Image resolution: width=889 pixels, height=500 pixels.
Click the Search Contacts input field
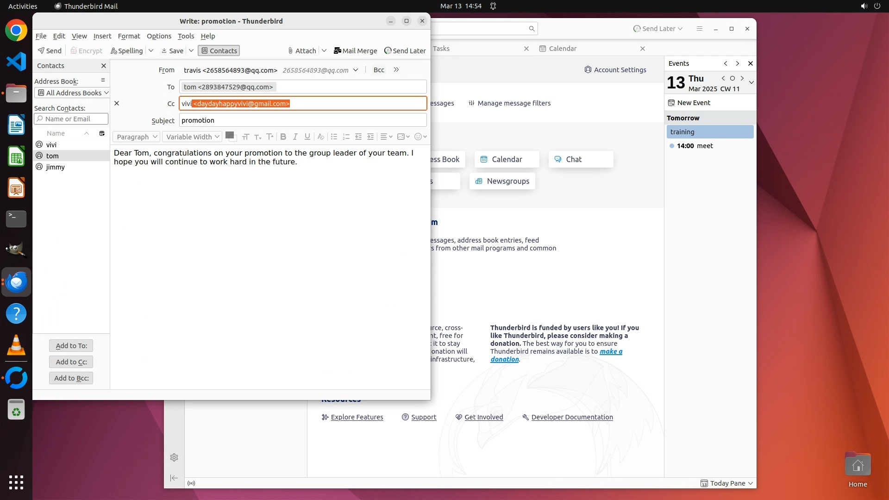[71, 119]
